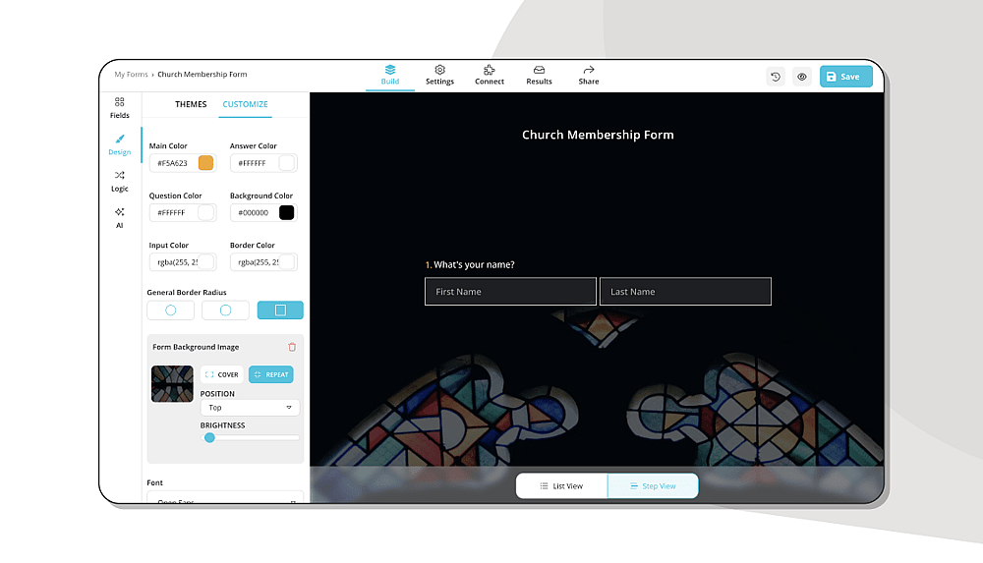Open the Background Color black swatch
Image resolution: width=983 pixels, height=563 pixels.
coord(286,212)
